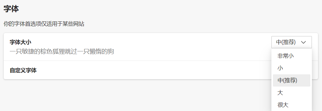Viewport: 322px width, 111px height.
Task: Collapse the 字体大小 combo box showing 中(推荐)
Action: tap(292, 42)
